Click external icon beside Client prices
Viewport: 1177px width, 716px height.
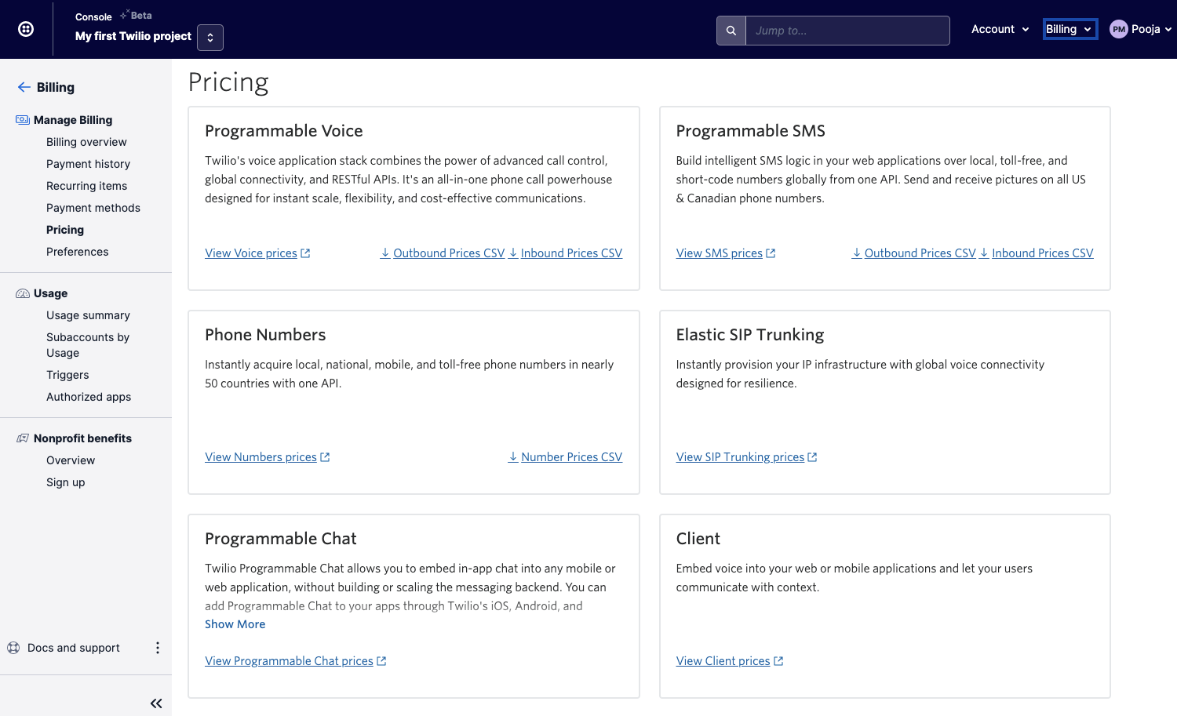pyautogui.click(x=779, y=661)
